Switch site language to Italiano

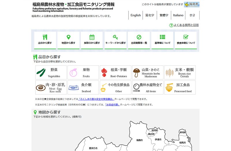(178, 15)
